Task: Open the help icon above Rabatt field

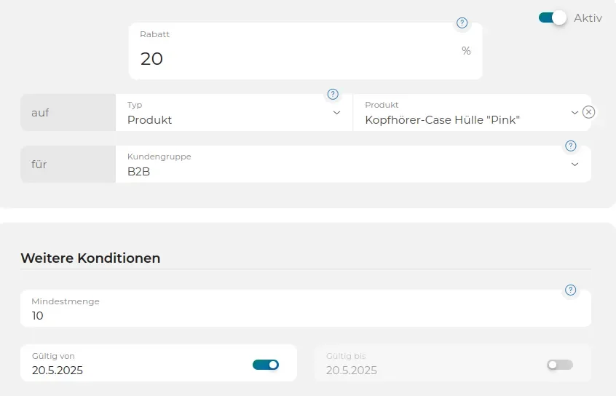Action: point(462,23)
